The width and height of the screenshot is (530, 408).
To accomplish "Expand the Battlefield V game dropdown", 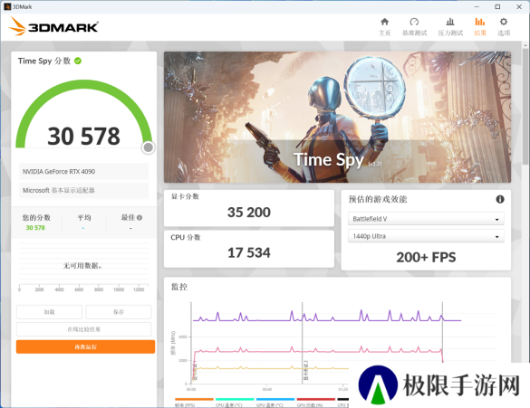I will coord(426,219).
